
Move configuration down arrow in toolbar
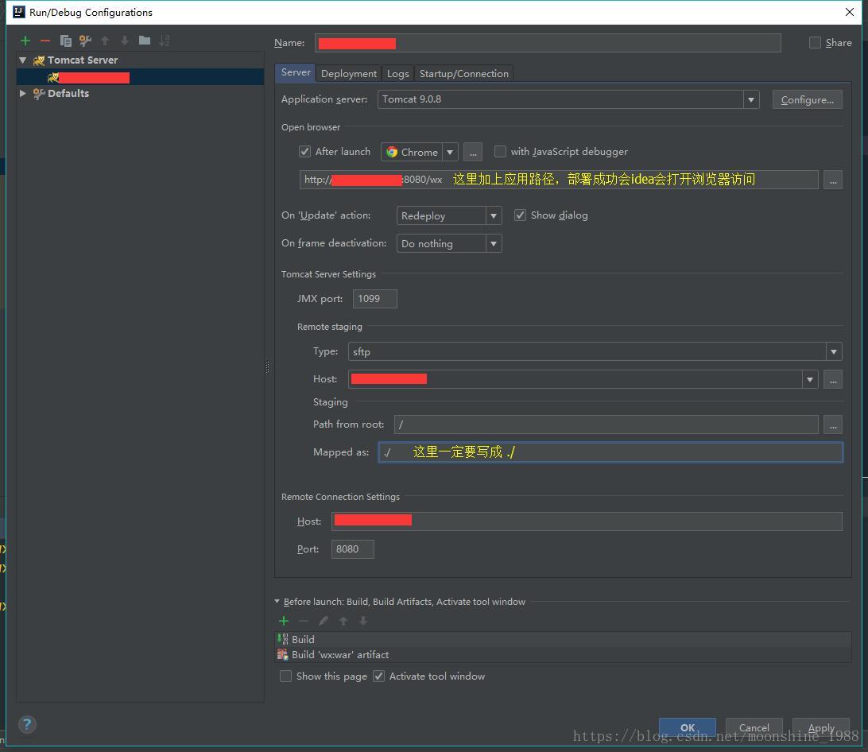click(x=125, y=41)
